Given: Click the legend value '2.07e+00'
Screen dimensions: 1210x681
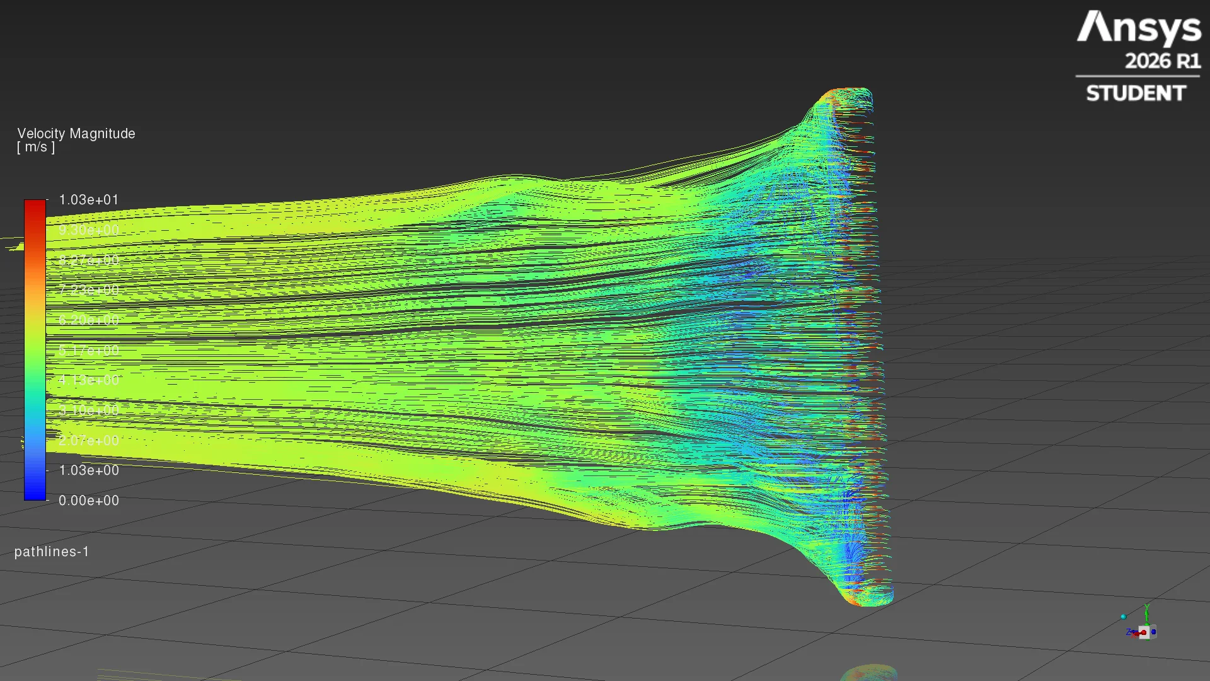Looking at the screenshot, I should [x=89, y=440].
